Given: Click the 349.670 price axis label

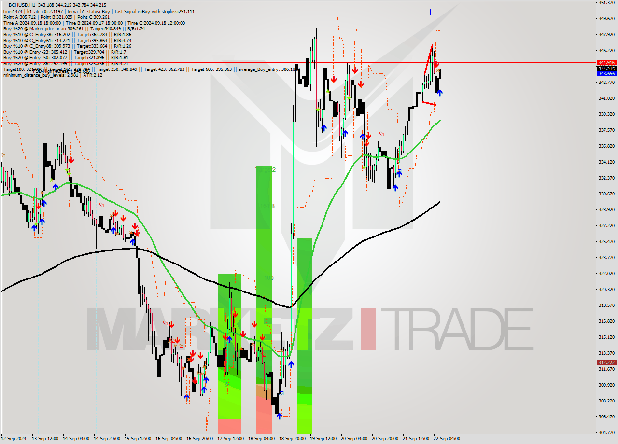Looking at the screenshot, I should [x=606, y=19].
